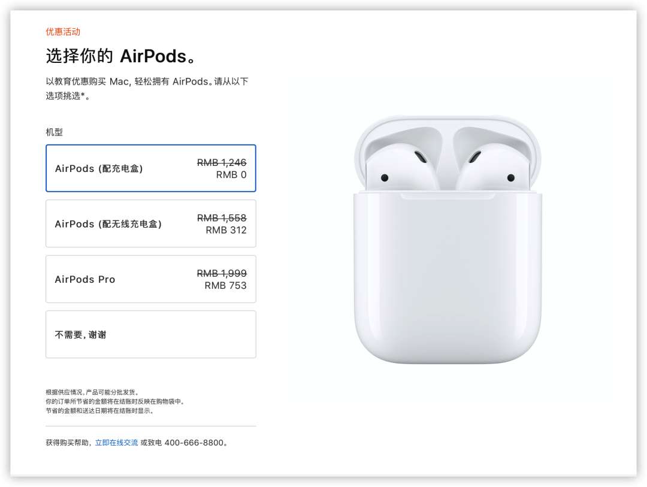
Task: Click the 机型 section label
Action: tap(54, 132)
